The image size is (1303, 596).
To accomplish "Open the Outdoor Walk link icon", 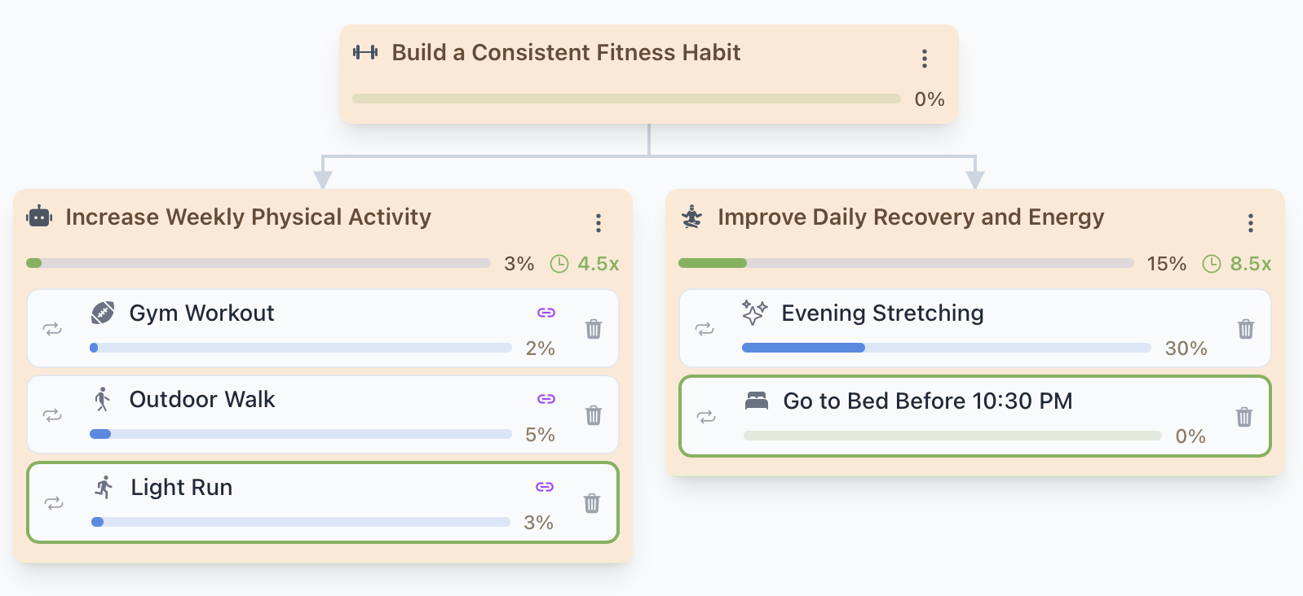I will pos(546,399).
